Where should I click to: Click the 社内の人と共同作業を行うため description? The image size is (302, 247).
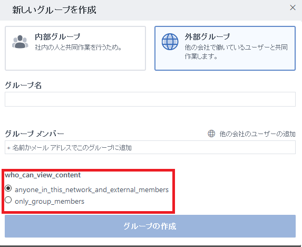coord(78,47)
